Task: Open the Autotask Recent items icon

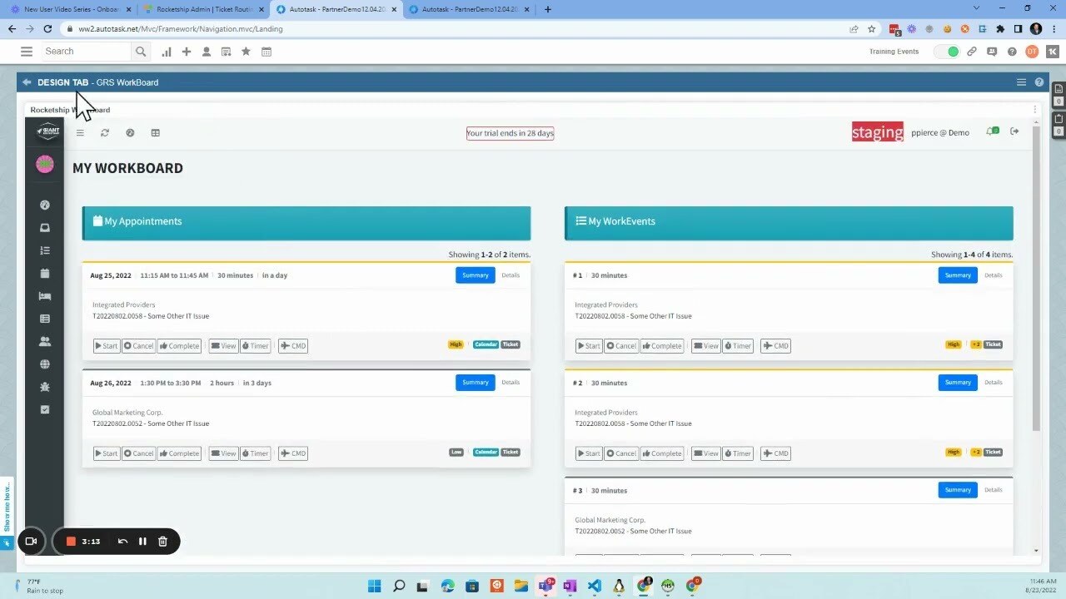Action: tap(226, 52)
